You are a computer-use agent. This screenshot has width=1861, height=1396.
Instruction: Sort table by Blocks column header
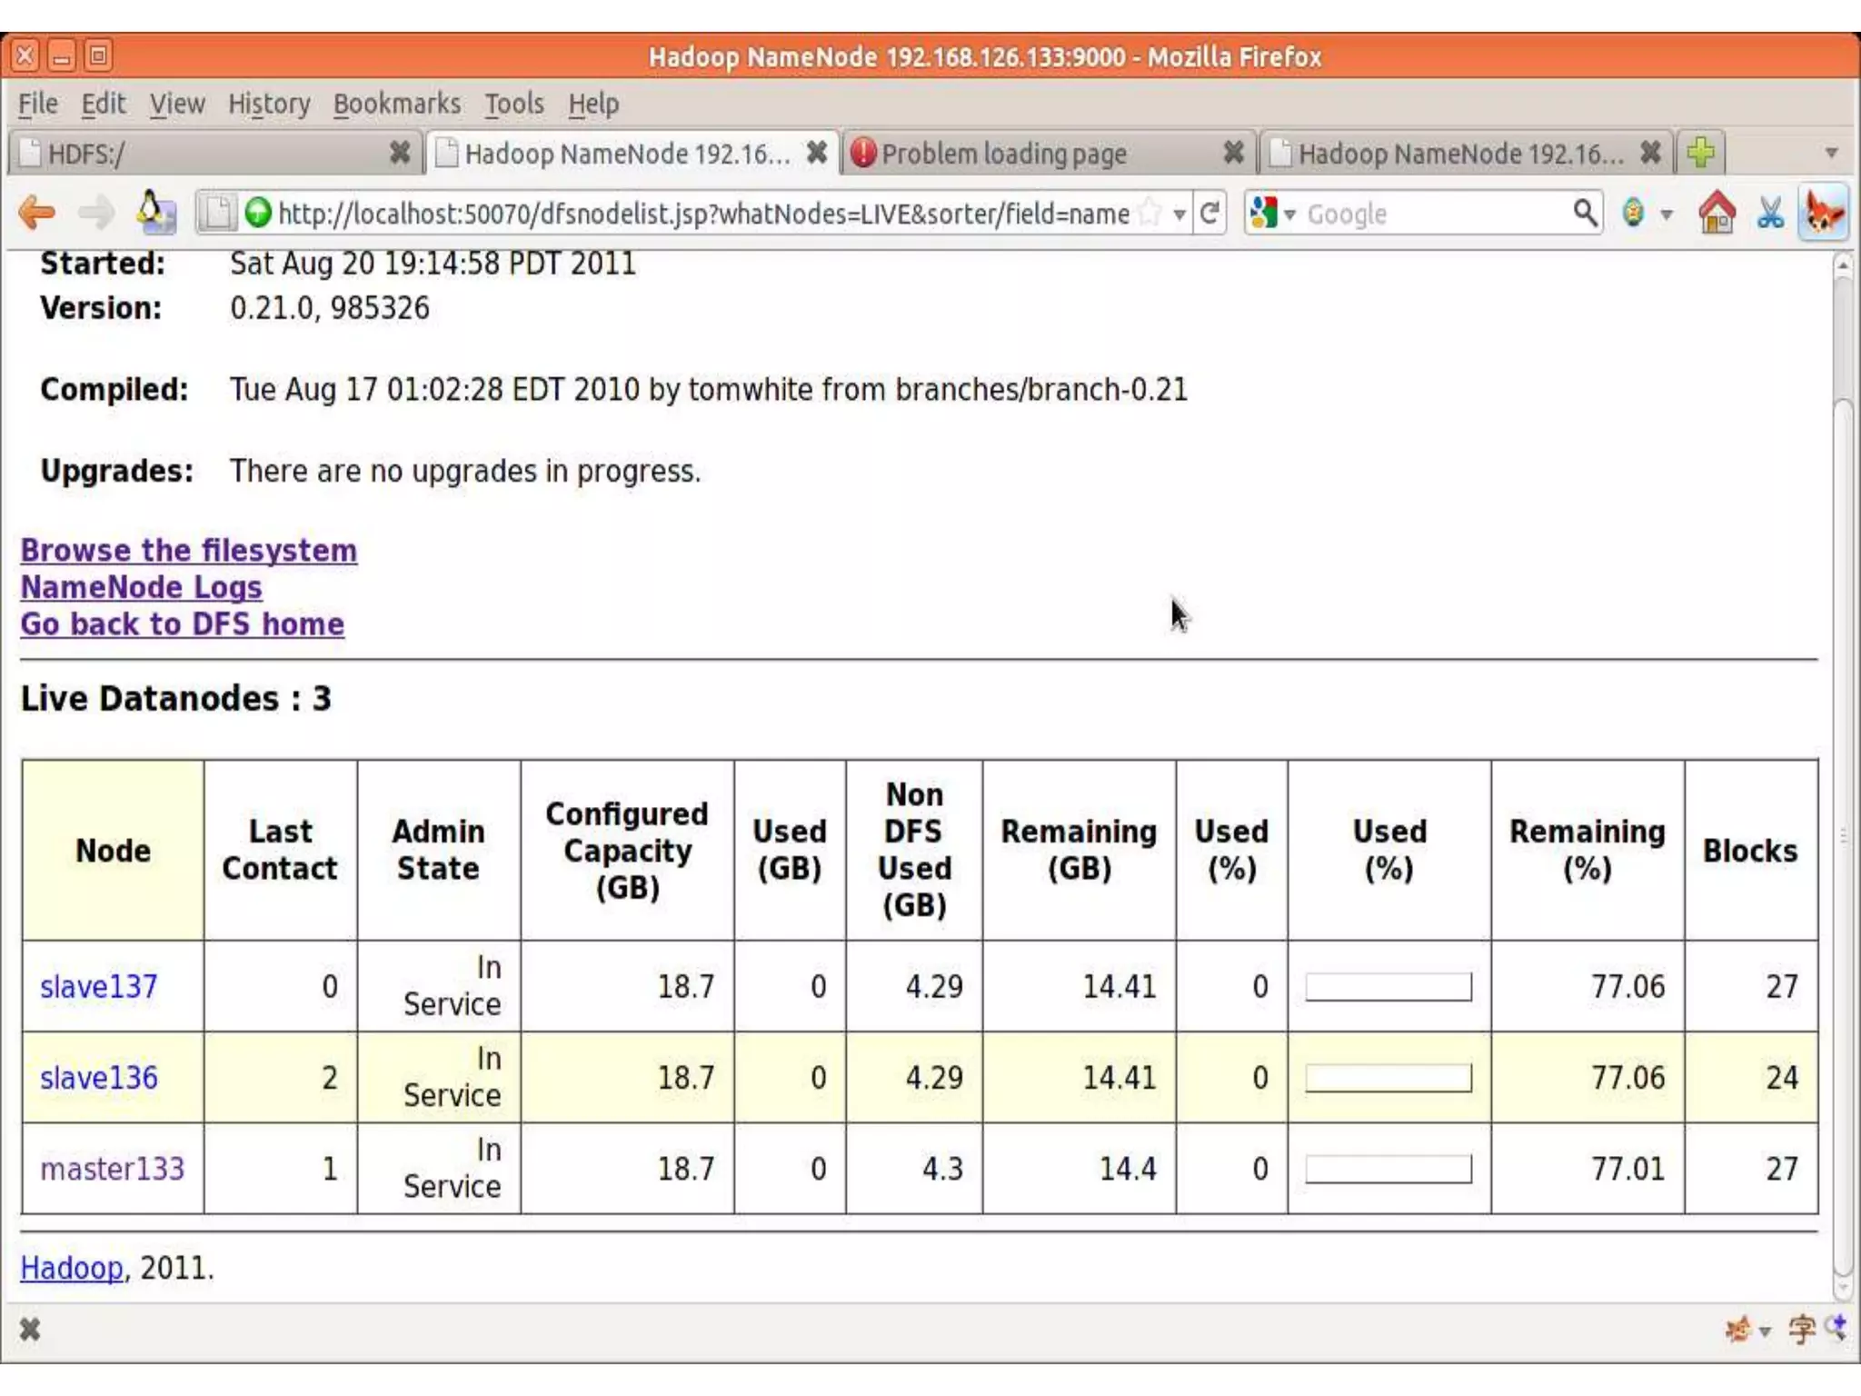point(1749,851)
